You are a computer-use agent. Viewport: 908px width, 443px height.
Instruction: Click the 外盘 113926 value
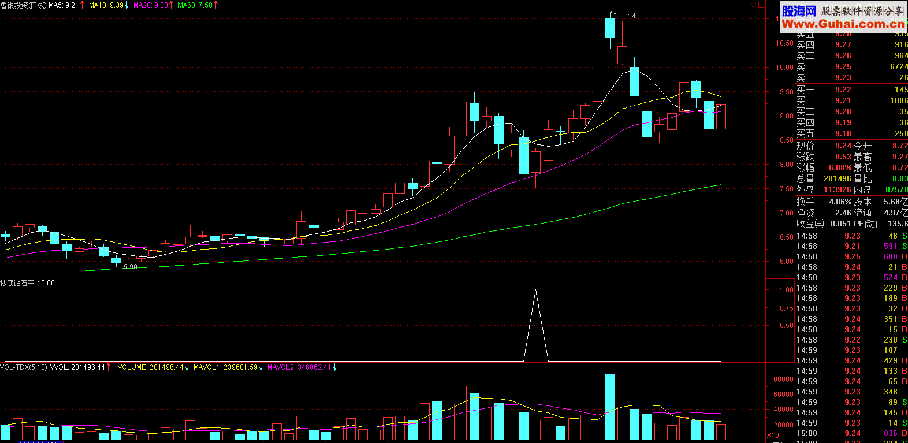[838, 189]
